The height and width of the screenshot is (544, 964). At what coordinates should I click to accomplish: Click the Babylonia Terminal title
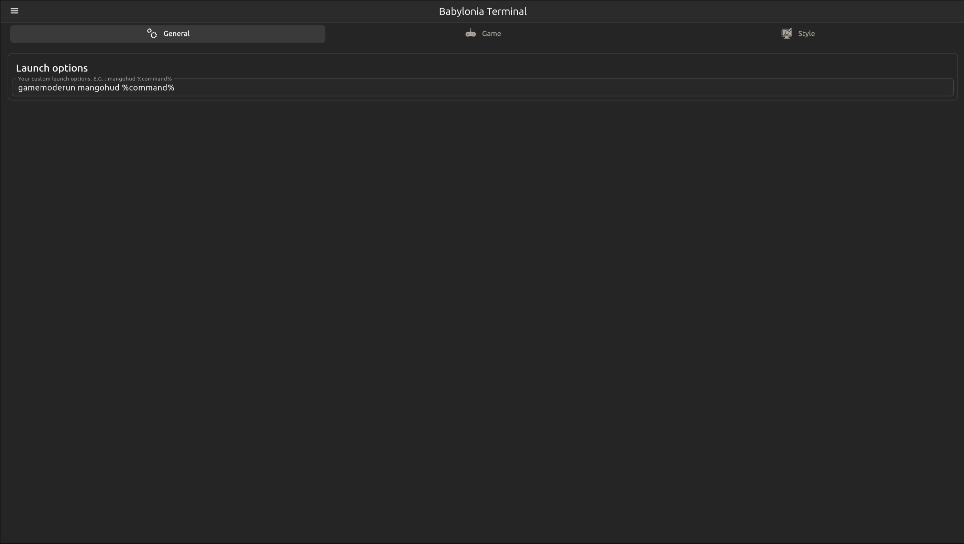[482, 11]
